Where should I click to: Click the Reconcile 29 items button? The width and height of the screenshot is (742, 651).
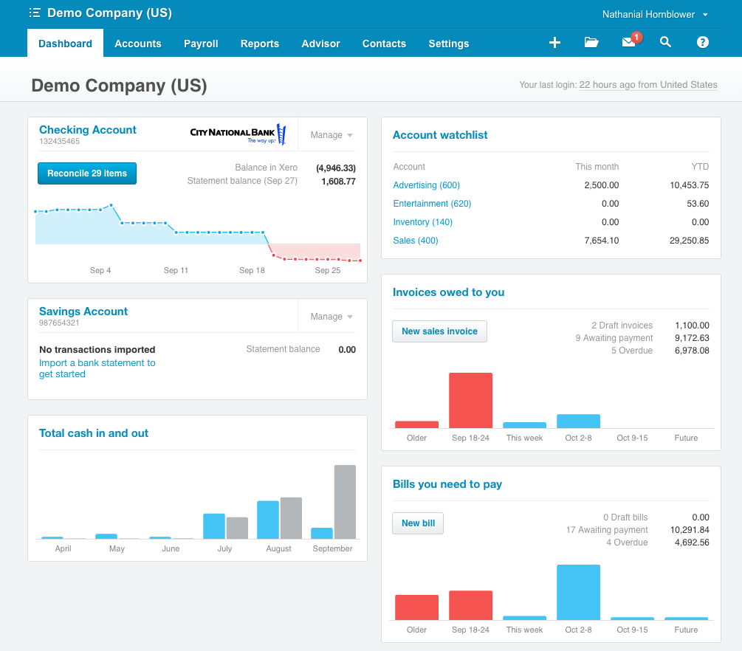(x=86, y=173)
